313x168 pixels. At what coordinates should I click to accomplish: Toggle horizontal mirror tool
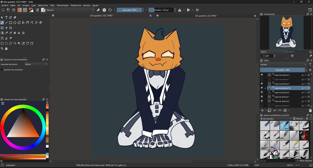[180, 10]
